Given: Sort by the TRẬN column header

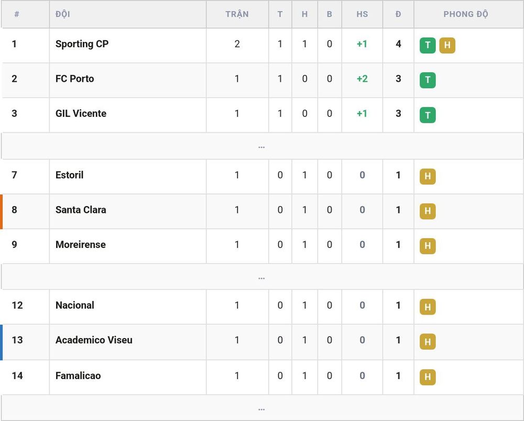Looking at the screenshot, I should [237, 14].
